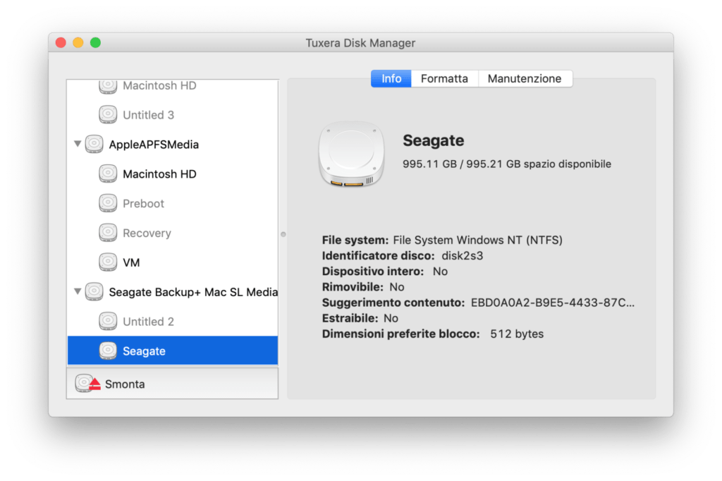Click the disk icon next to Seagate Backup+ Mac SL Media
The width and height of the screenshot is (722, 481).
(x=94, y=292)
